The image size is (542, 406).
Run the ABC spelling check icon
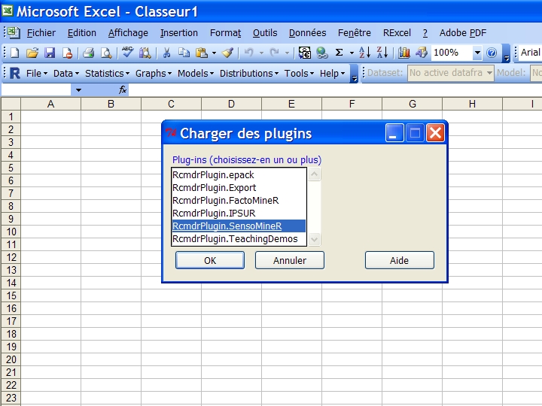coord(127,53)
